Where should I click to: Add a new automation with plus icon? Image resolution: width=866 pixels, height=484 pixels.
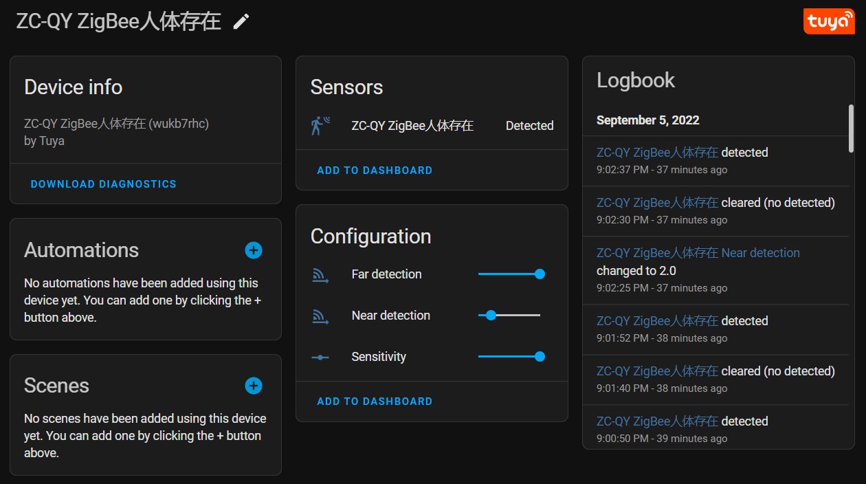click(254, 250)
